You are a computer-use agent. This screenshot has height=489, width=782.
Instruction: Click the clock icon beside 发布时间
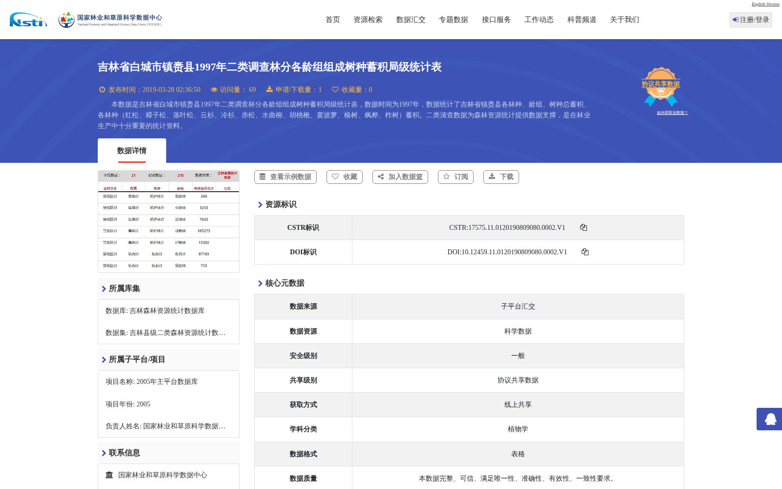[102, 89]
